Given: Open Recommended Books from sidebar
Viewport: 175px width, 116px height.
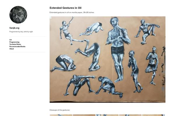Looking at the screenshot, I should (x=17, y=46).
